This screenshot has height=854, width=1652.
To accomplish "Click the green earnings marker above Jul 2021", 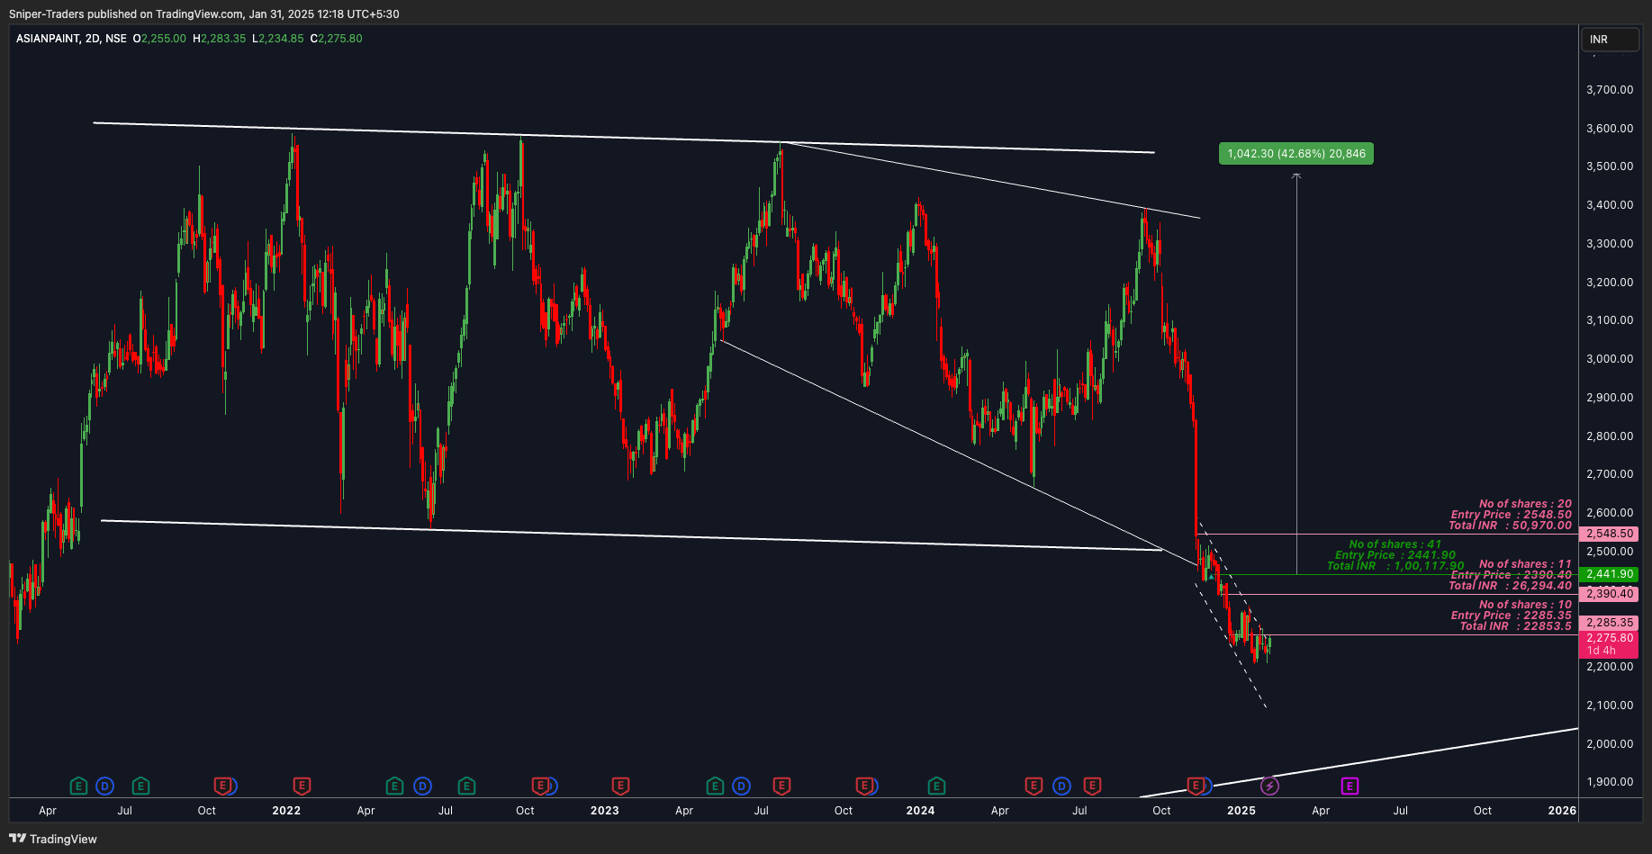I will pos(140,786).
